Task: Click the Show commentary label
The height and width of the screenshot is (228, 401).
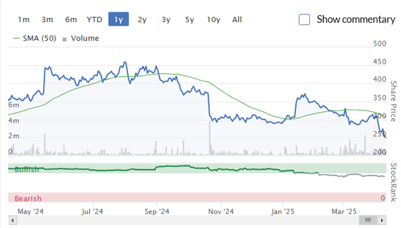Action: pyautogui.click(x=356, y=20)
